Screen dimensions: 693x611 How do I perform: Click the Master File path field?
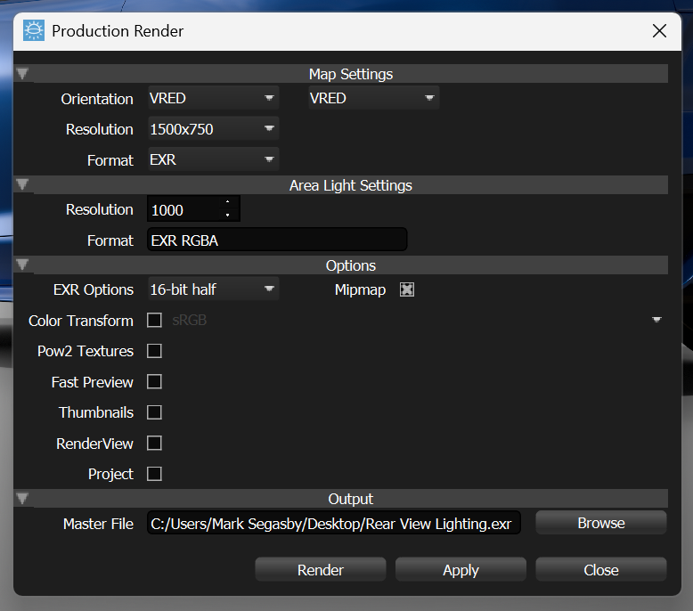pyautogui.click(x=334, y=523)
